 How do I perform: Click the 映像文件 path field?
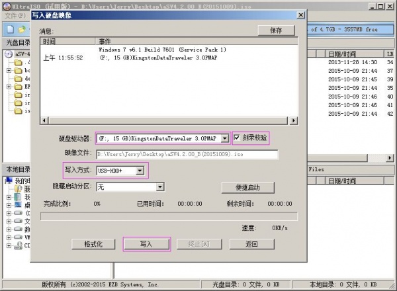click(187, 154)
